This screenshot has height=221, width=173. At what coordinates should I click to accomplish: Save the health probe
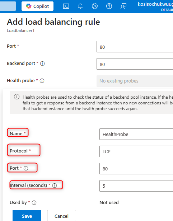27,216
